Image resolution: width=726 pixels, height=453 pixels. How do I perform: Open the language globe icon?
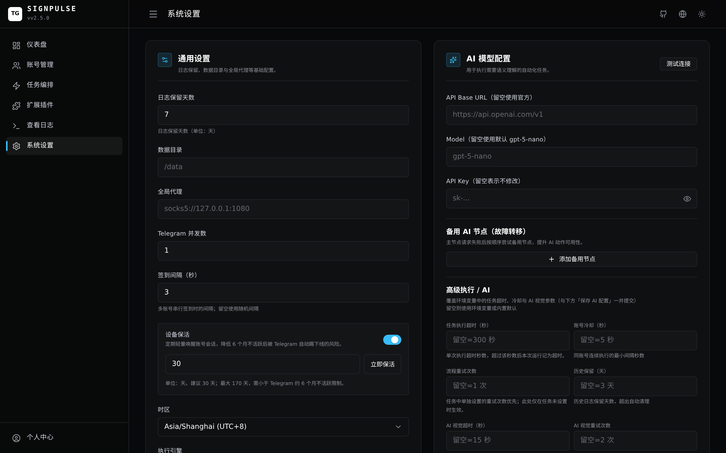682,14
